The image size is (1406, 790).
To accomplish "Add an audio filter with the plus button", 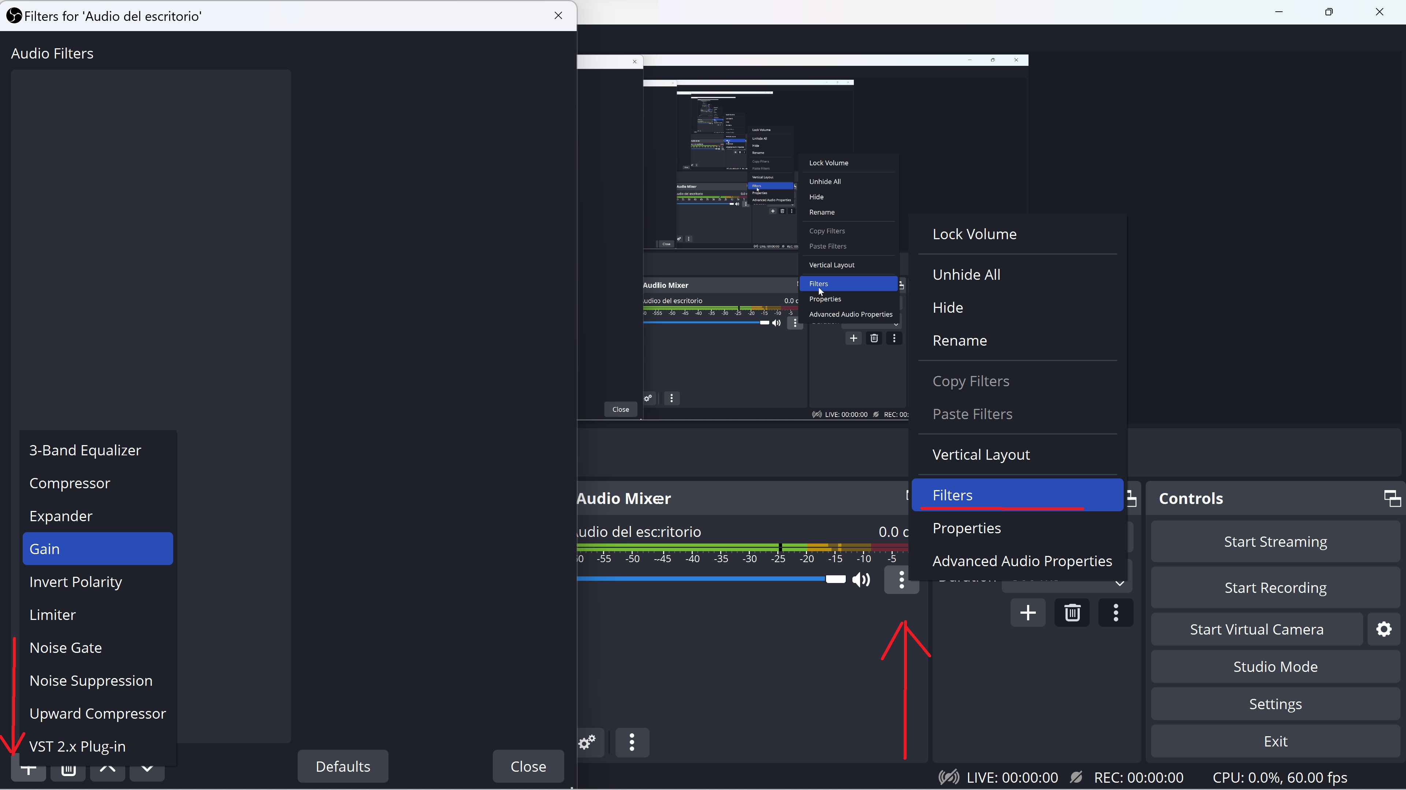I will point(29,769).
